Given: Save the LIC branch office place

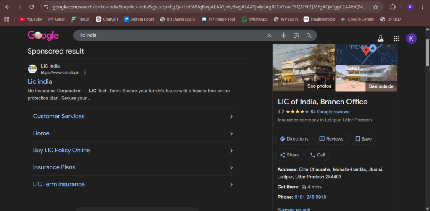Looking at the screenshot, I should coord(363,139).
